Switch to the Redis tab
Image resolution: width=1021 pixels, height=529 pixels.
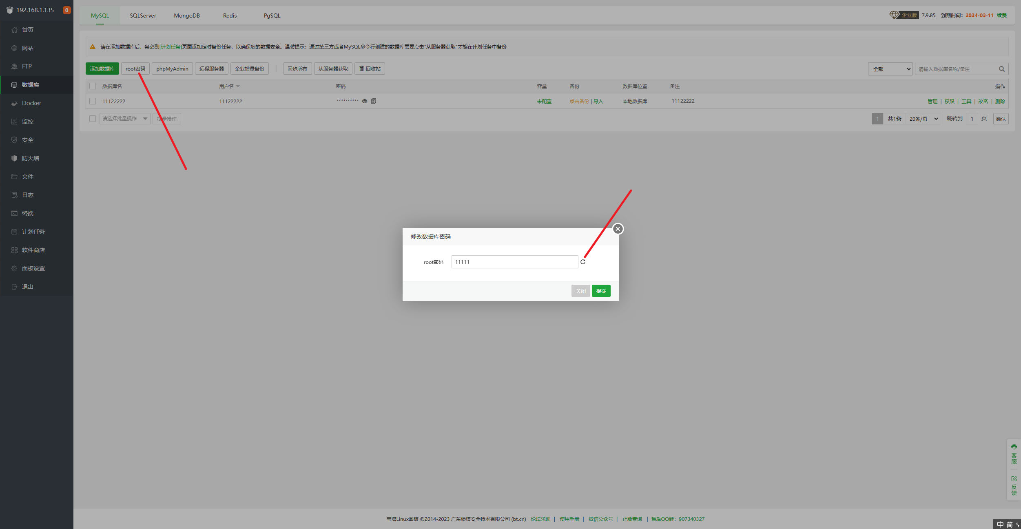230,15
